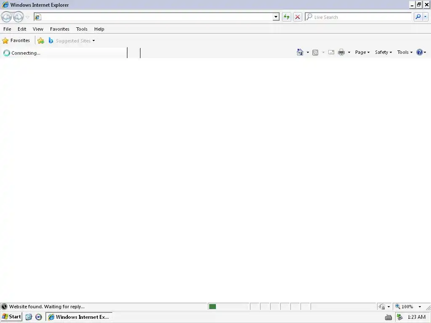This screenshot has height=323, width=431.
Task: Open the Favorites menu in menu bar
Action: click(60, 29)
